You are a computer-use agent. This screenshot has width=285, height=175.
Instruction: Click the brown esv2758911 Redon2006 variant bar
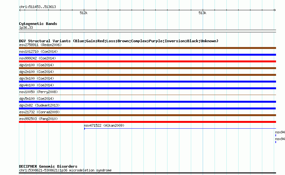[x=147, y=48]
